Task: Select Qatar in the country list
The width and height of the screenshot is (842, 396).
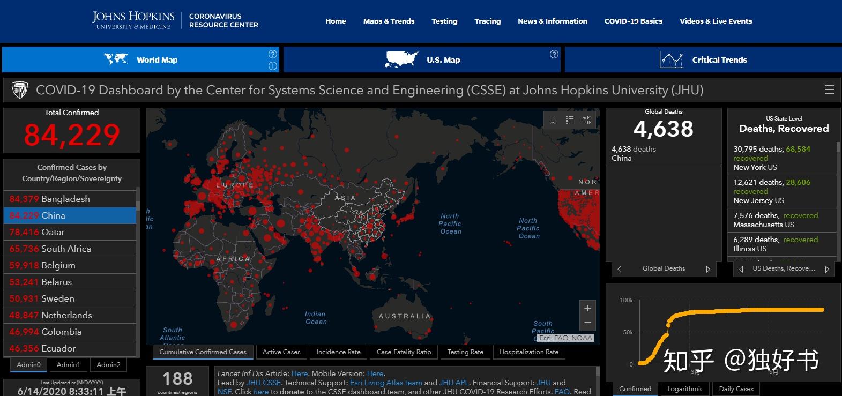Action: 70,232
